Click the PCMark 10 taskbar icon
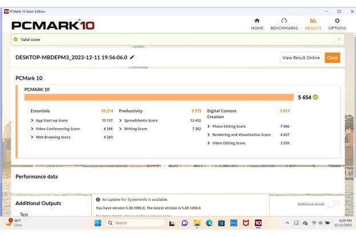Image resolution: width=356 pixels, height=237 pixels. click(258, 223)
